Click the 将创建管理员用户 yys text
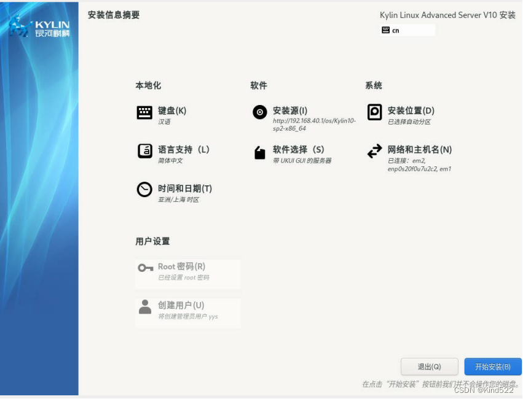This screenshot has width=523, height=399. 188,316
